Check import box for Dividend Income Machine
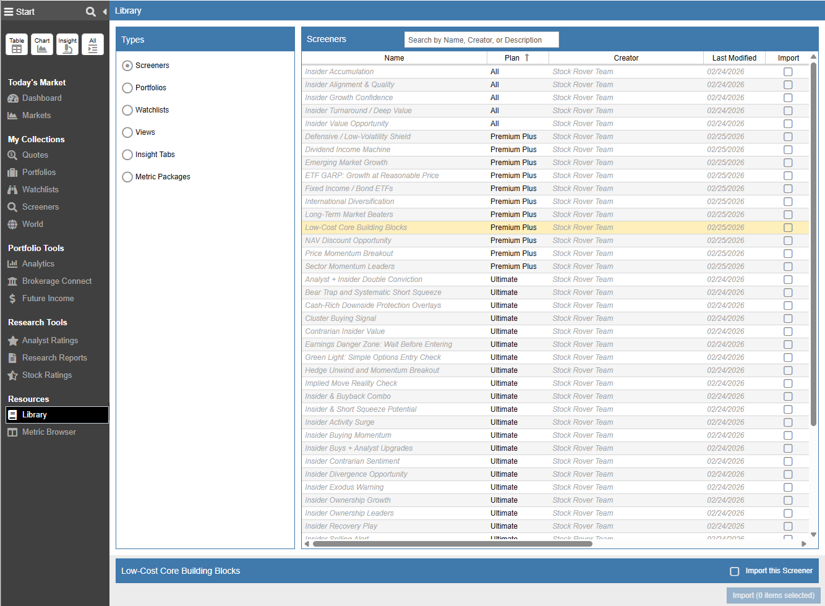The height and width of the screenshot is (606, 825). (x=788, y=150)
